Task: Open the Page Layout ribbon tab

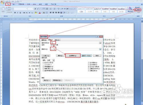Action: tap(21, 4)
